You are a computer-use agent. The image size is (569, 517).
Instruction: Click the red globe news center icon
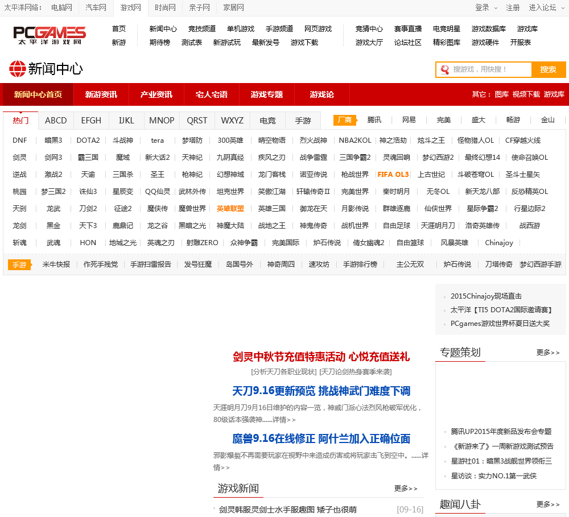18,69
